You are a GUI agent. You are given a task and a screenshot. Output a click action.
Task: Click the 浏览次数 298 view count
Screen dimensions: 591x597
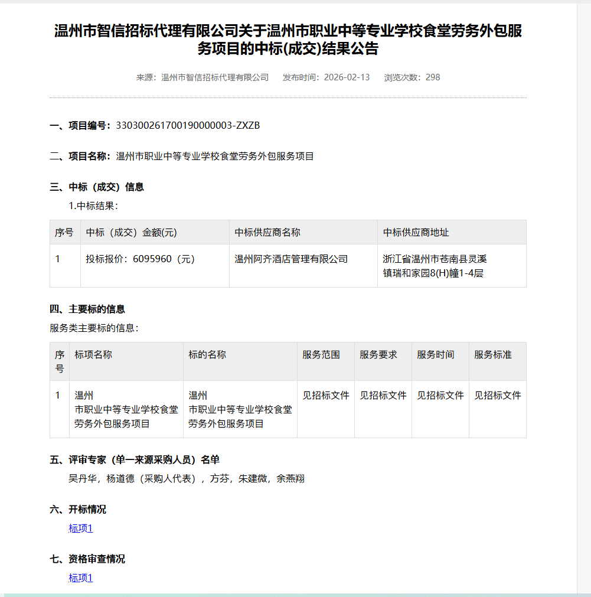[412, 77]
